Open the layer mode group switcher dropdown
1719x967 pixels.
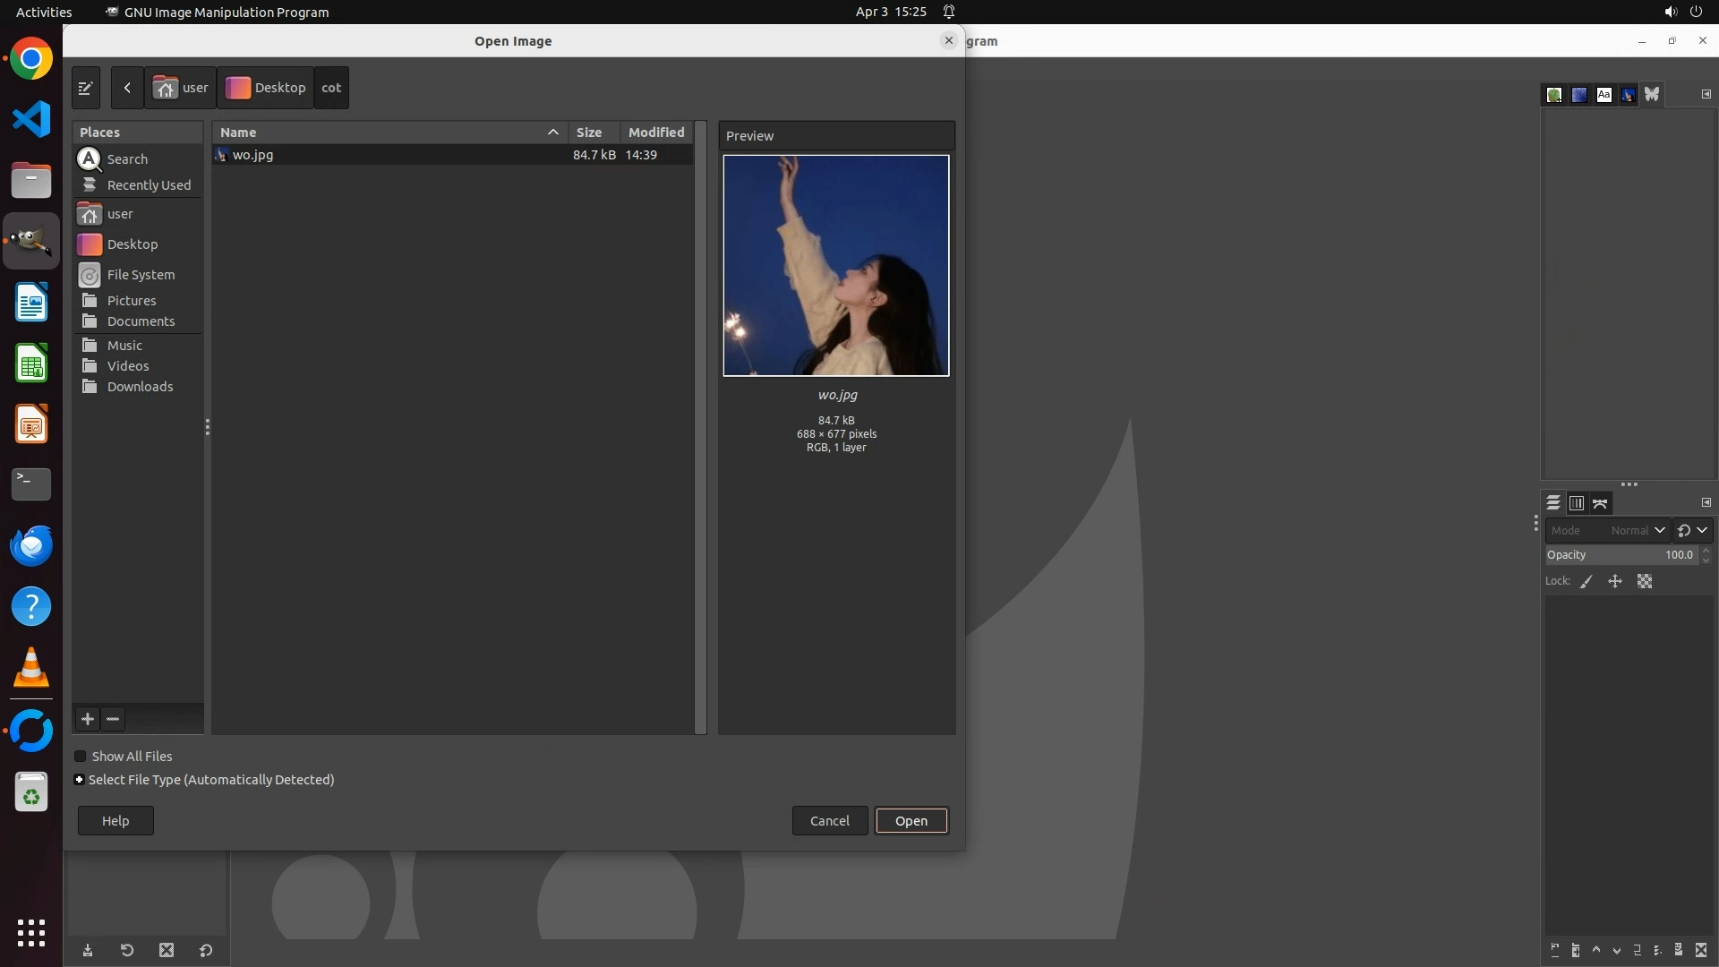click(1692, 530)
